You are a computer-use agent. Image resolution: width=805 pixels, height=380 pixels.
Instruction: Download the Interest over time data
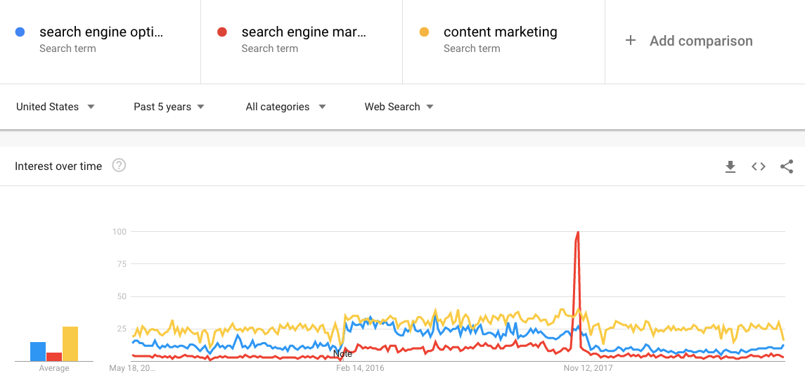pos(730,166)
